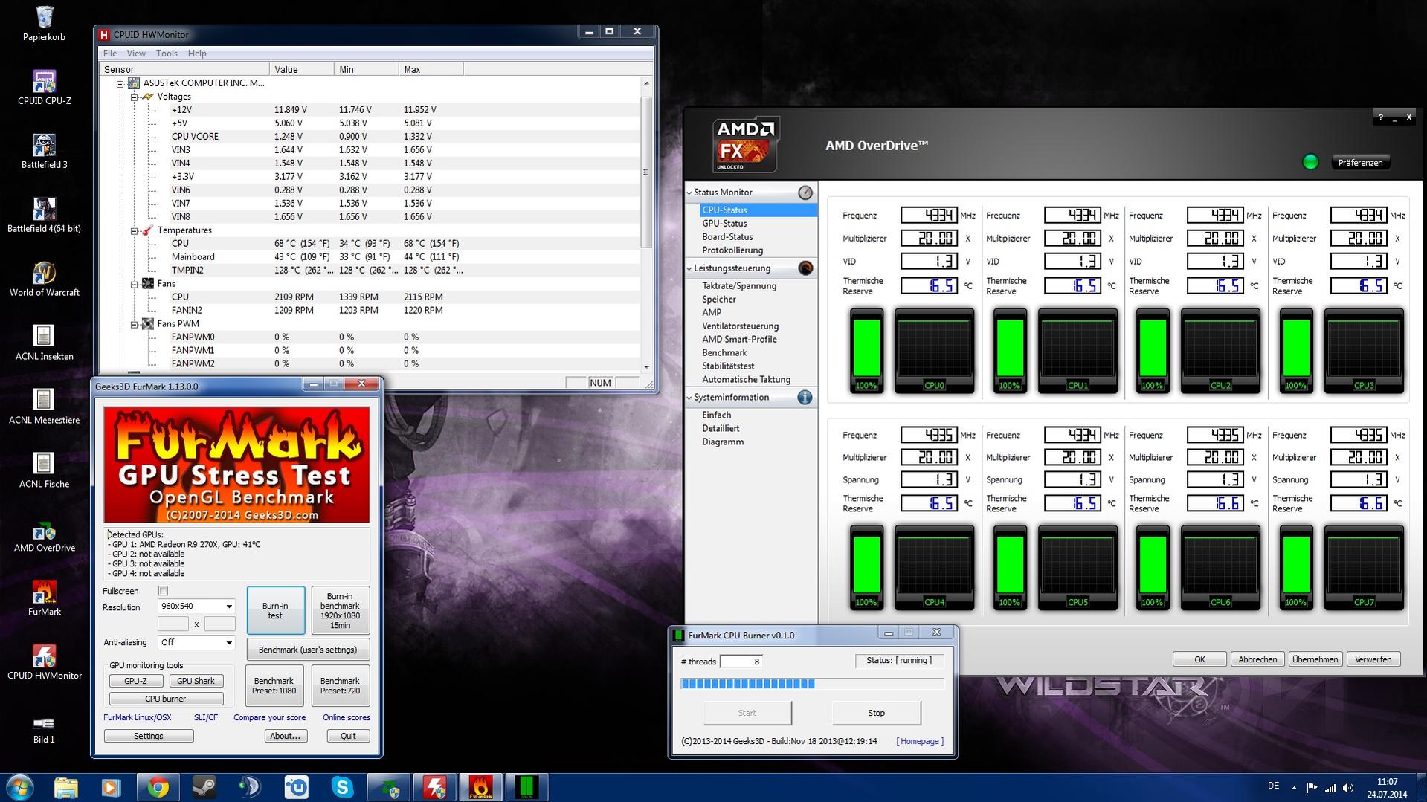Collapse the Voltages node in HWMonitor
This screenshot has width=1427, height=802.
coord(134,97)
